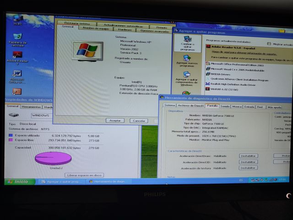Click the magenta Espacio libre color swatch

tap(11, 140)
